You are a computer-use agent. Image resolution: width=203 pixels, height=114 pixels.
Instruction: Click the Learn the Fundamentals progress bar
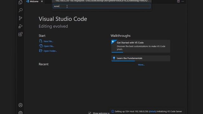(x=123, y=61)
